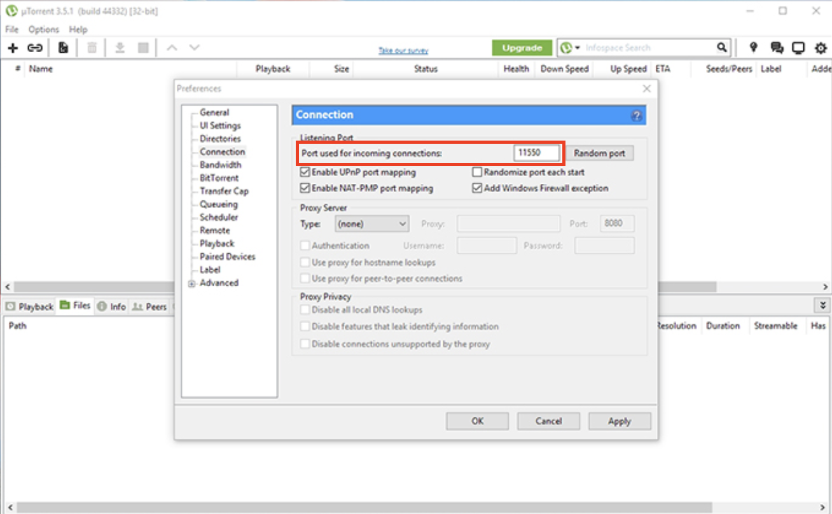Viewport: 832px width, 514px height.
Task: Click the magnifier icon in Infospace Search
Action: [x=721, y=48]
